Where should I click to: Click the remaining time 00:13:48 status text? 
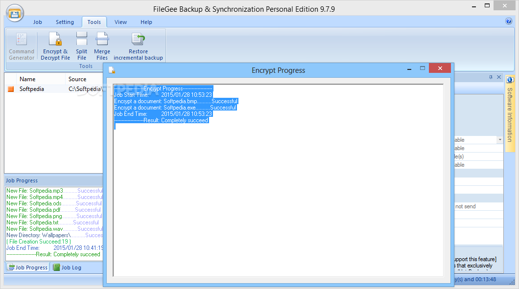[x=475, y=279]
